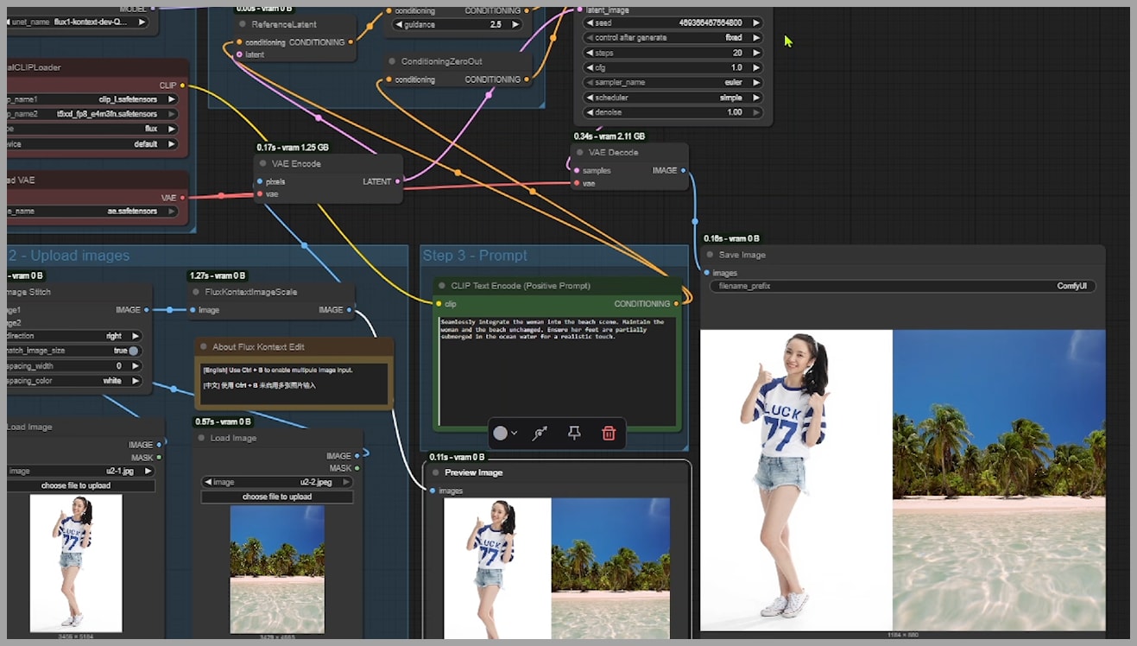Click the vae input port of VAE Decode
Image resolution: width=1137 pixels, height=646 pixels.
point(576,183)
